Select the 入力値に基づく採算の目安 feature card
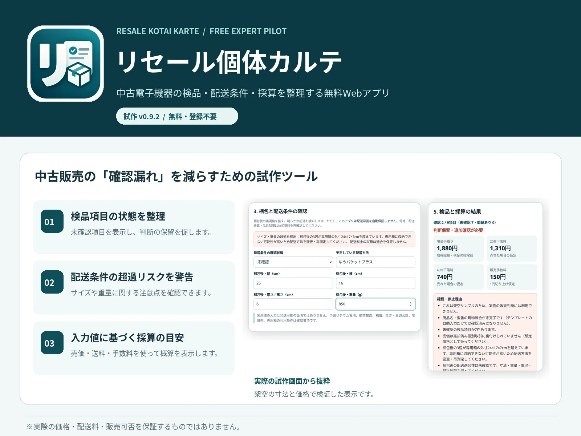 pyautogui.click(x=134, y=348)
